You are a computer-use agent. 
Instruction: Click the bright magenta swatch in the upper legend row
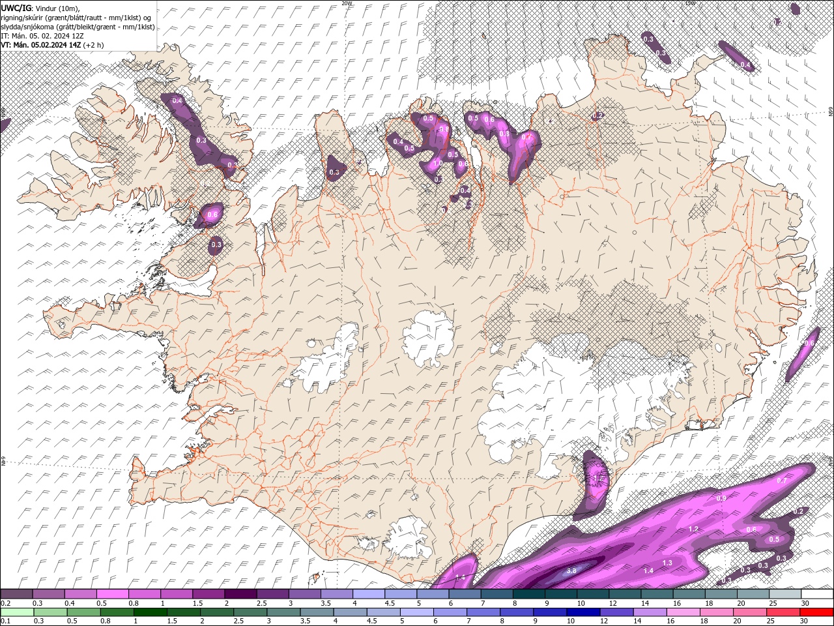coord(113,594)
